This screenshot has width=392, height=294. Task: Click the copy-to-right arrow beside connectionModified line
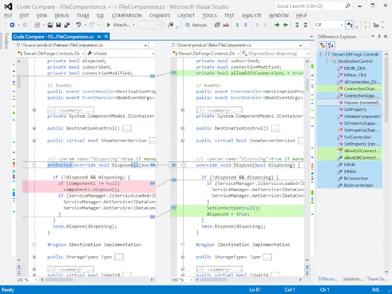(152, 76)
